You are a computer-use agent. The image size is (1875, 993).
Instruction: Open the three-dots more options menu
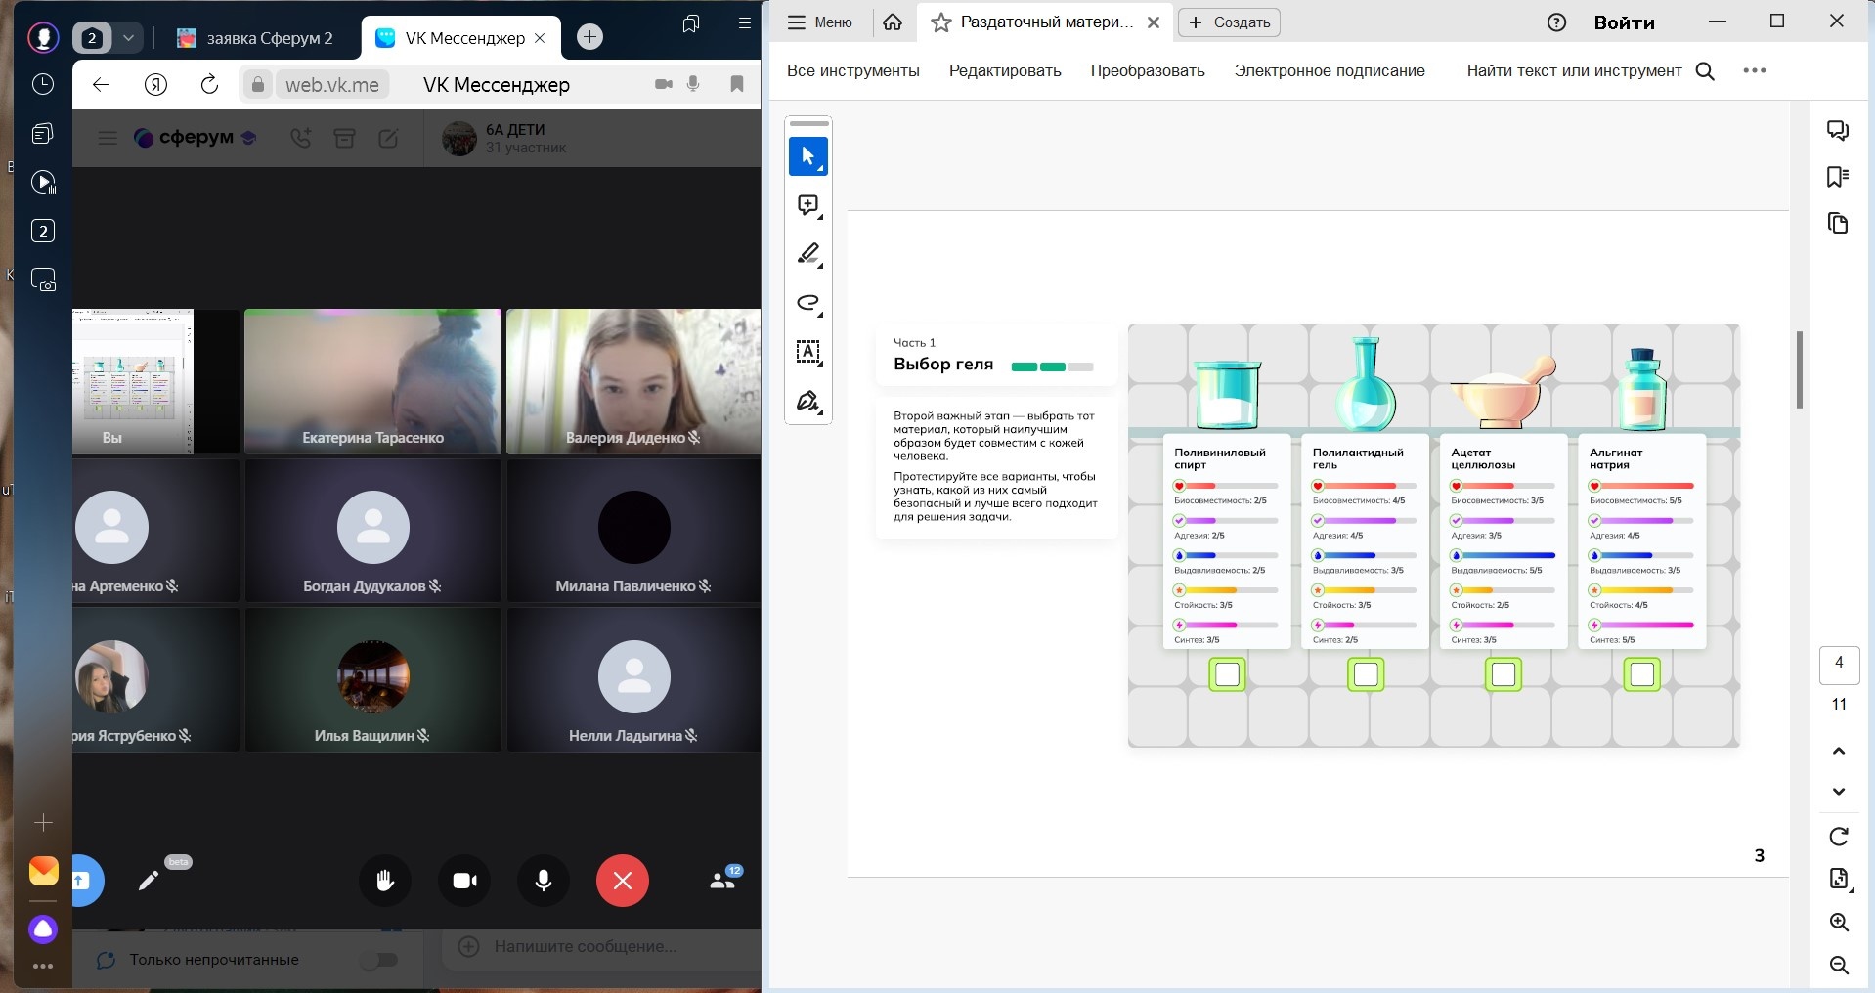pos(1755,70)
